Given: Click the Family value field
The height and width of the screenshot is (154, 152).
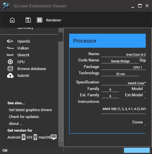Looking at the screenshot, I should (110, 89).
